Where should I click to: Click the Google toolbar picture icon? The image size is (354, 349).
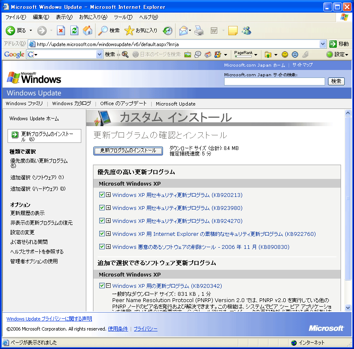coord(187,54)
